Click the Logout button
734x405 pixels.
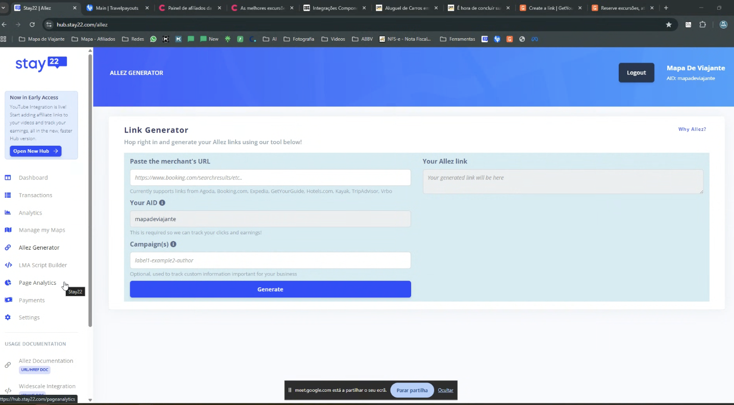[x=636, y=72]
